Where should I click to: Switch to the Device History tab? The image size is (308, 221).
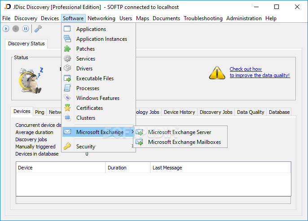click(x=179, y=112)
